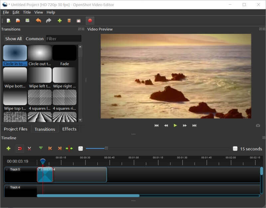Click the red Export Video button

[x=89, y=21]
